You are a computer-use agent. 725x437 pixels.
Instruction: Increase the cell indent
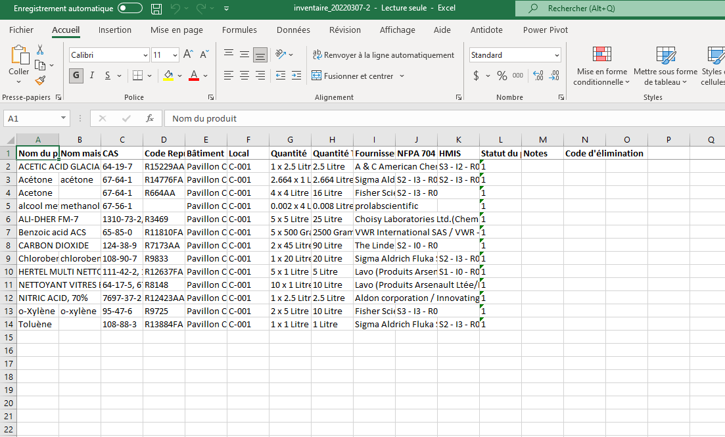pos(296,76)
